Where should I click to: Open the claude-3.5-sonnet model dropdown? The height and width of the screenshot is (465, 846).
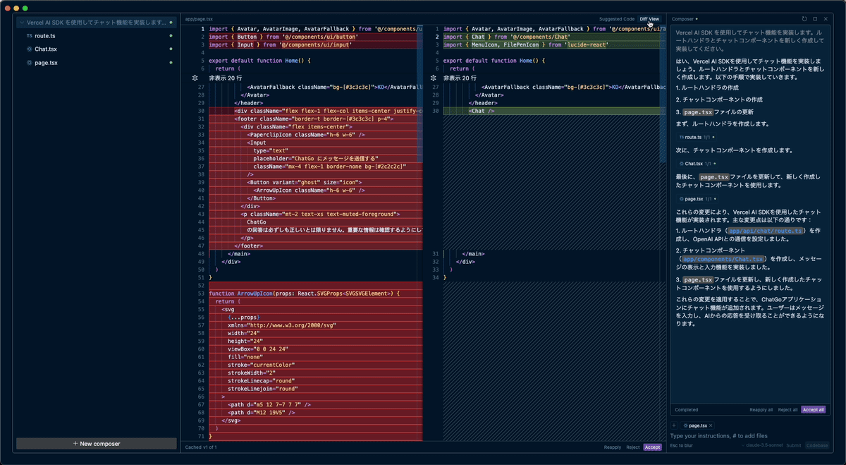(x=762, y=445)
